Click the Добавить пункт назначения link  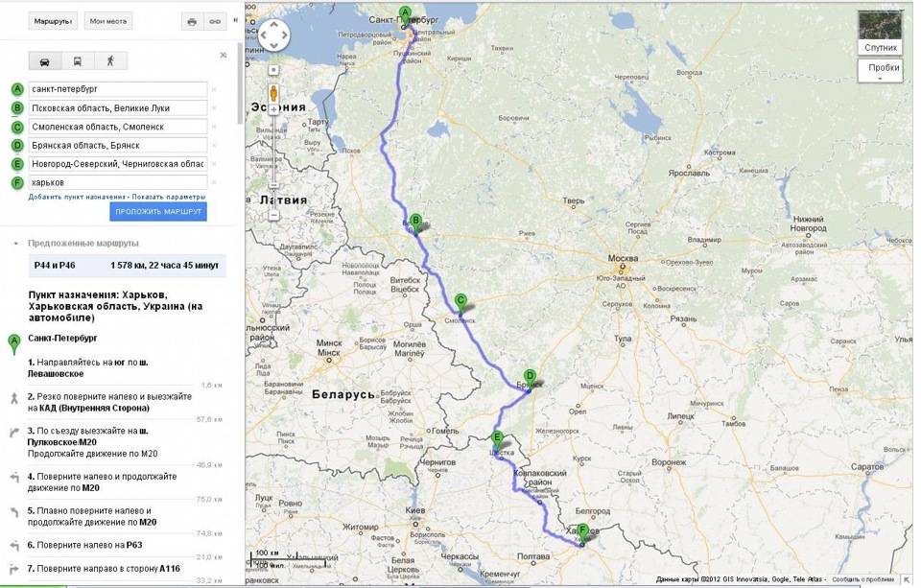(77, 197)
